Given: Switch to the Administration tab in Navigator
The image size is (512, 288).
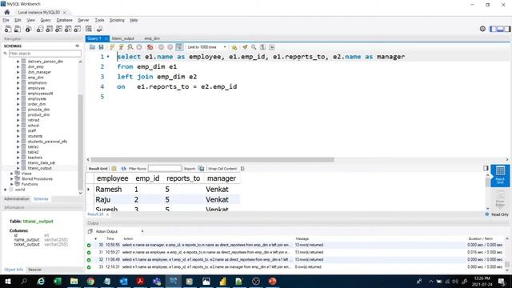Looking at the screenshot, I should 17,199.
